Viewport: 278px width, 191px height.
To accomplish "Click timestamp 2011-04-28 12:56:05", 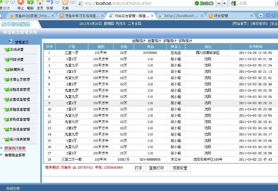I will click(256, 53).
